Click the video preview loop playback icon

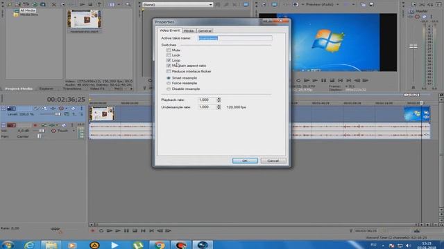[298, 80]
